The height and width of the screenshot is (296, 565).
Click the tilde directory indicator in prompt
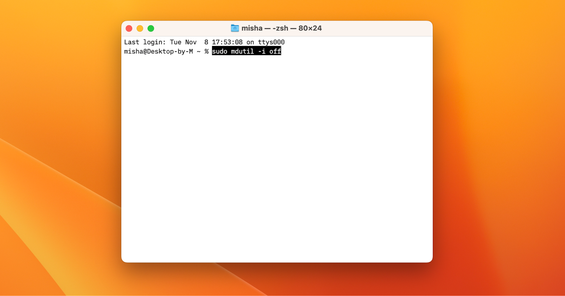[x=198, y=52]
